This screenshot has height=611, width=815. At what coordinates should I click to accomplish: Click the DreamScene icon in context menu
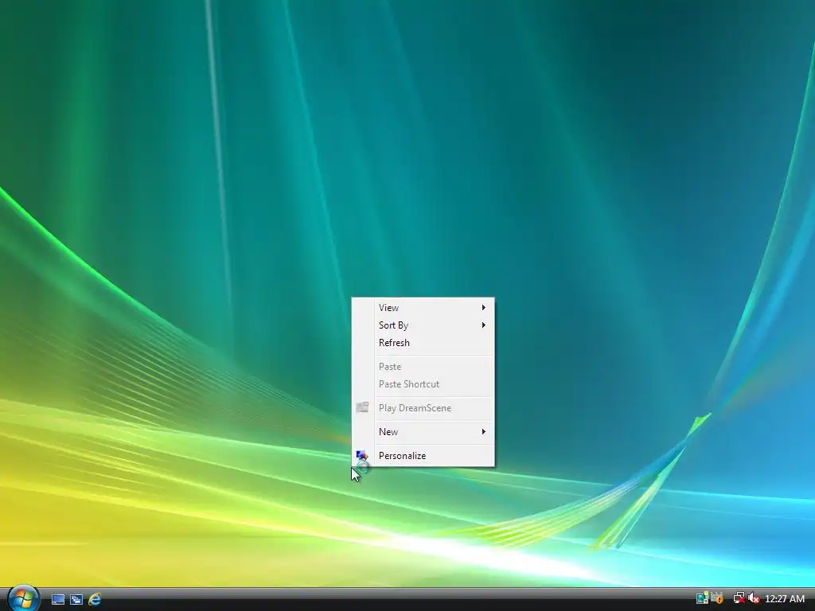point(362,407)
